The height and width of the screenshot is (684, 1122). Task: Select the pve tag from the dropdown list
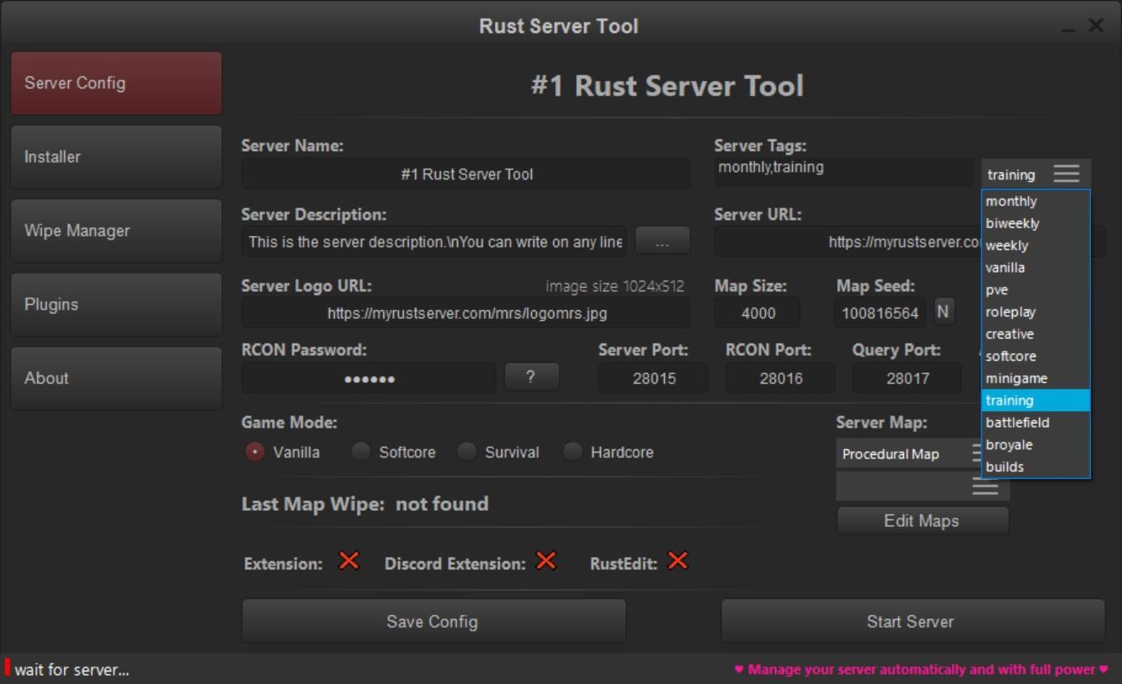(x=998, y=289)
